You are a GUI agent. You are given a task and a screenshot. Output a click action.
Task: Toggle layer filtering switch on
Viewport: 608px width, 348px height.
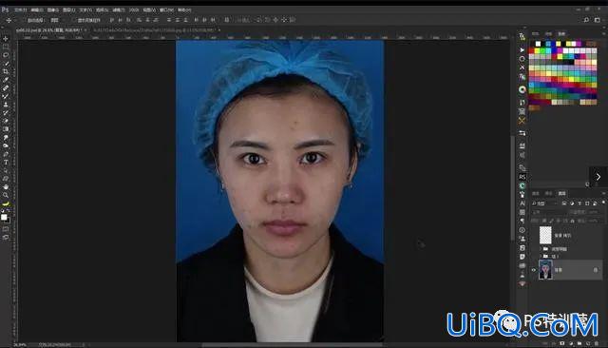[603, 203]
